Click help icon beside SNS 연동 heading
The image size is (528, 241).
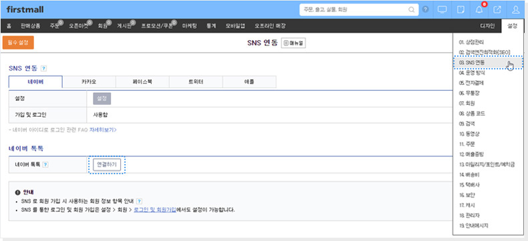pyautogui.click(x=43, y=69)
